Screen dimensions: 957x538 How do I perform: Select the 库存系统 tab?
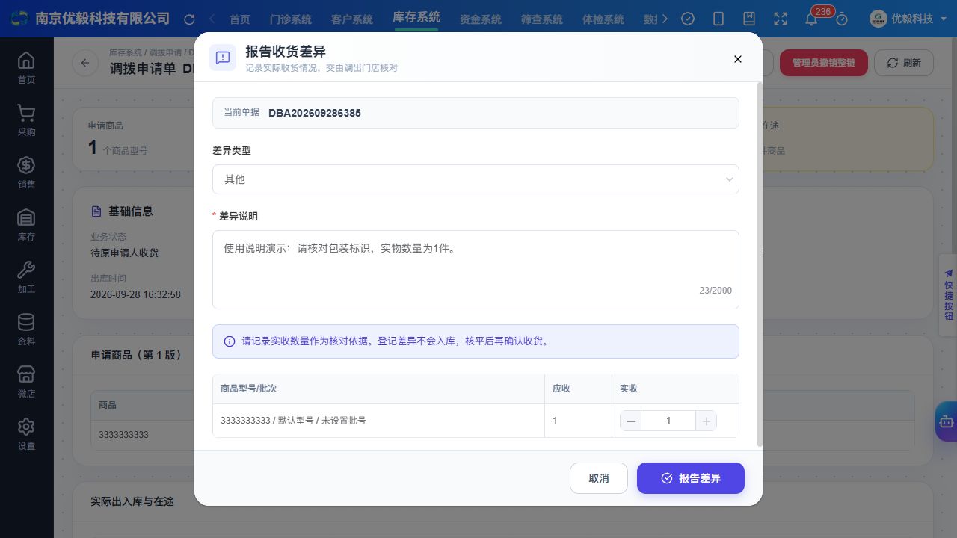(416, 18)
